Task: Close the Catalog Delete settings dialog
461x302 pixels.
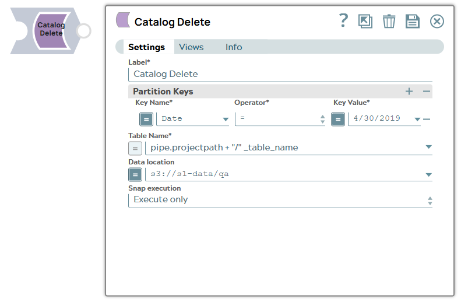Action: [x=437, y=22]
